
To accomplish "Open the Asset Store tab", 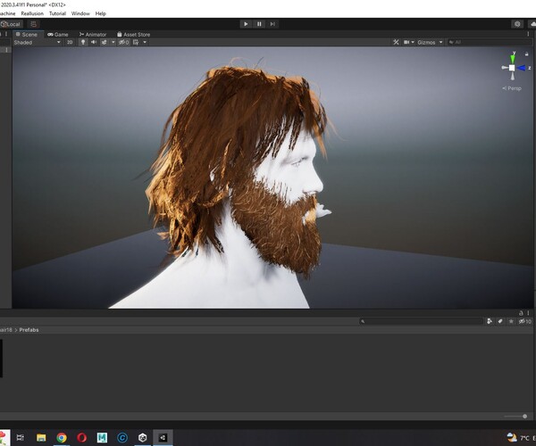I will (134, 35).
